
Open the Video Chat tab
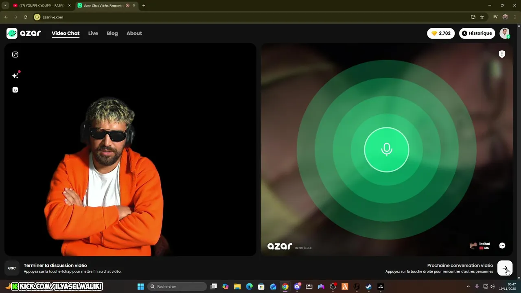tap(66, 33)
